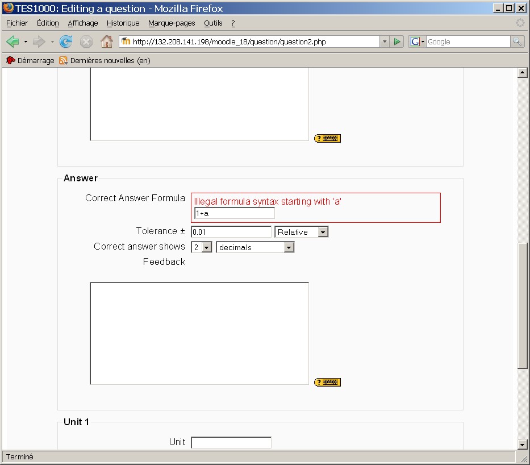Viewport: 530px width, 465px height.
Task: Open the Forward history dropdown arrow
Action: coord(52,41)
